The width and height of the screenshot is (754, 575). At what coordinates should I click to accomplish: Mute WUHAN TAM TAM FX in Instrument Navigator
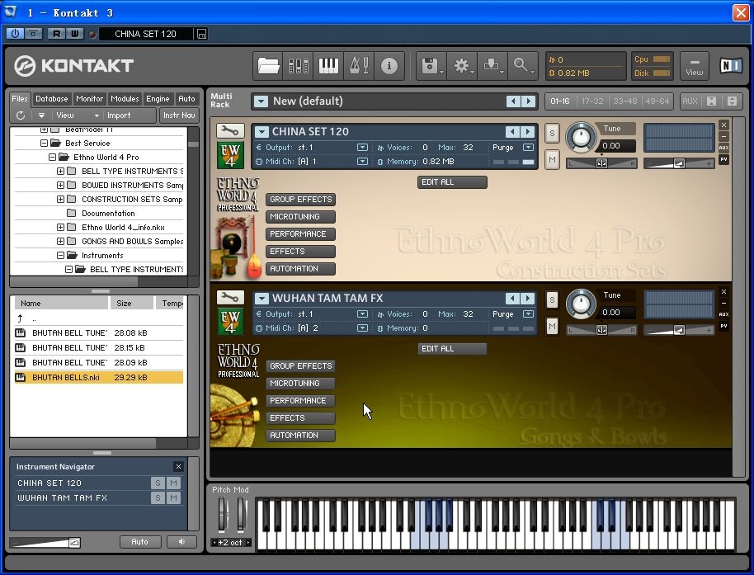coord(173,498)
